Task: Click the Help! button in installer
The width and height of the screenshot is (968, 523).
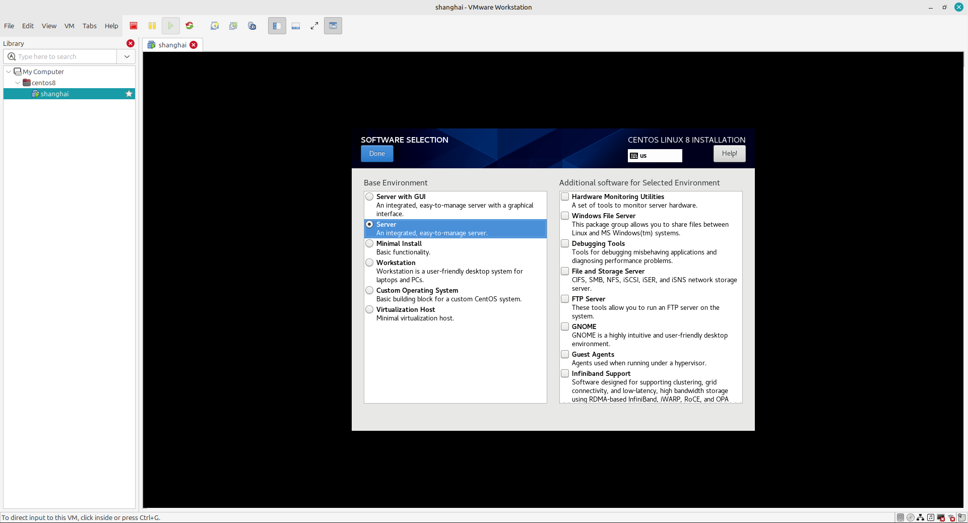Action: click(729, 154)
